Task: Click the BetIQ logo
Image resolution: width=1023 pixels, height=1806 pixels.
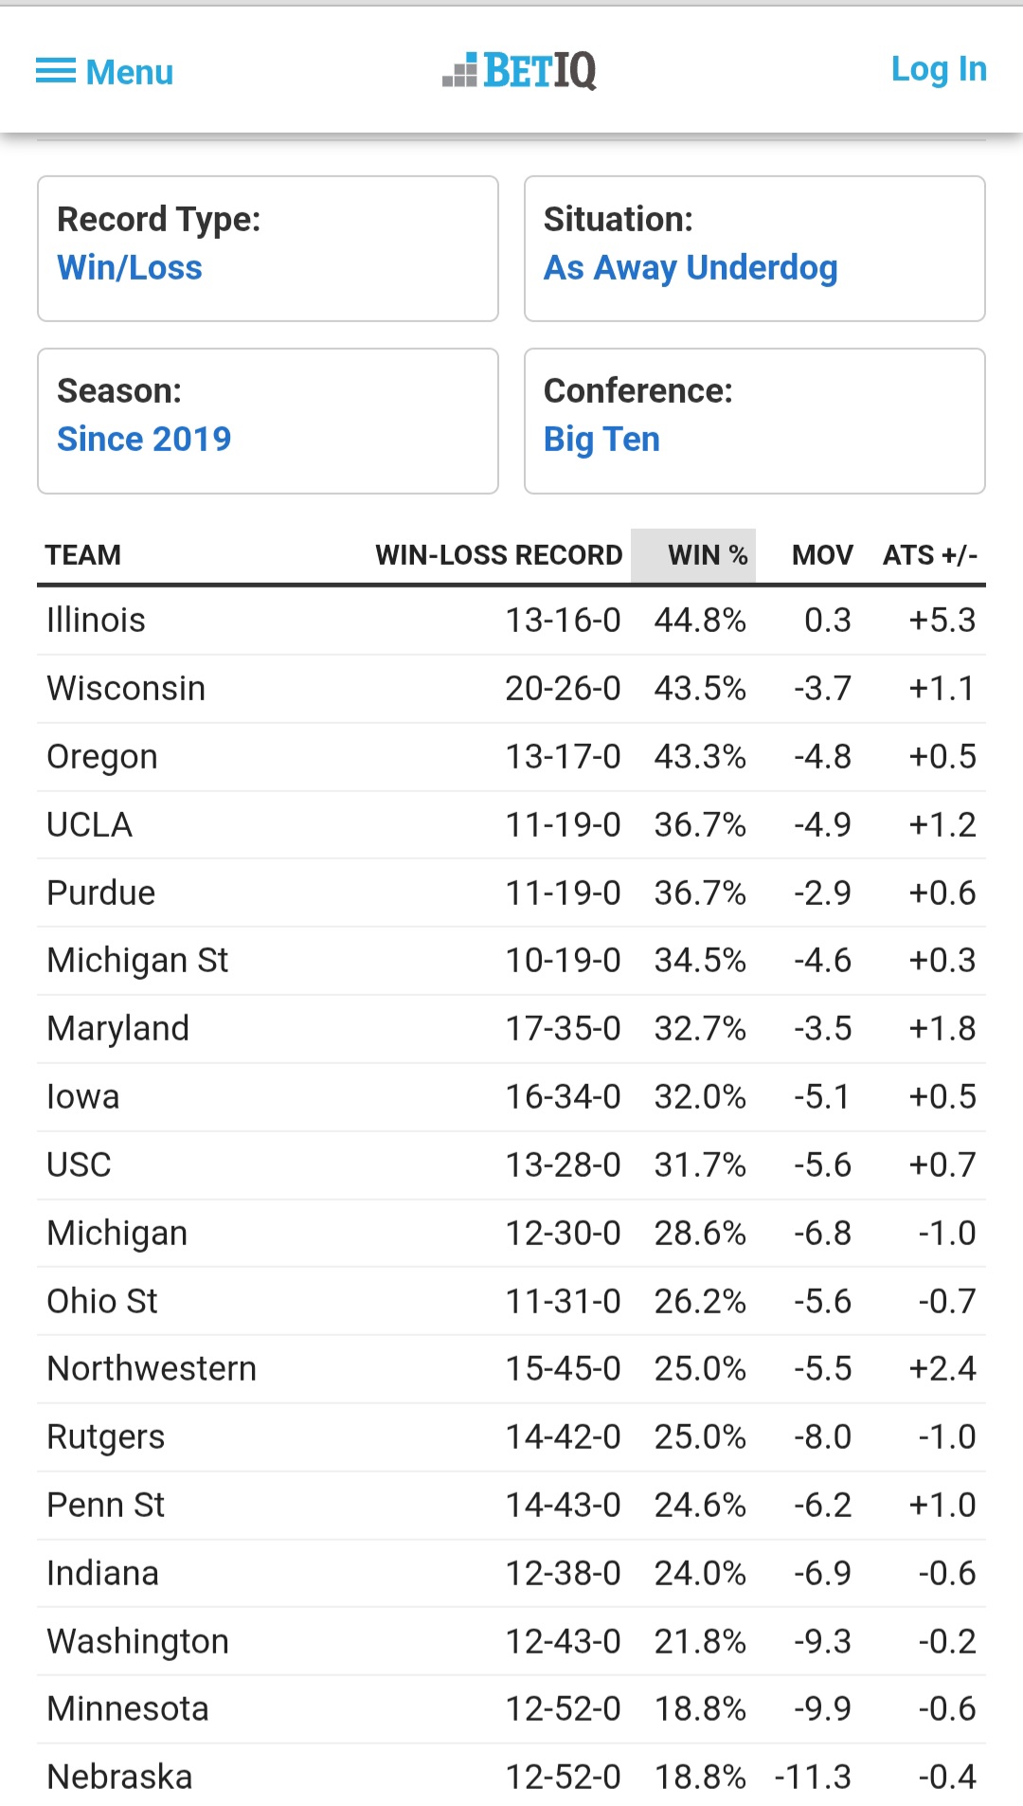Action: (520, 71)
